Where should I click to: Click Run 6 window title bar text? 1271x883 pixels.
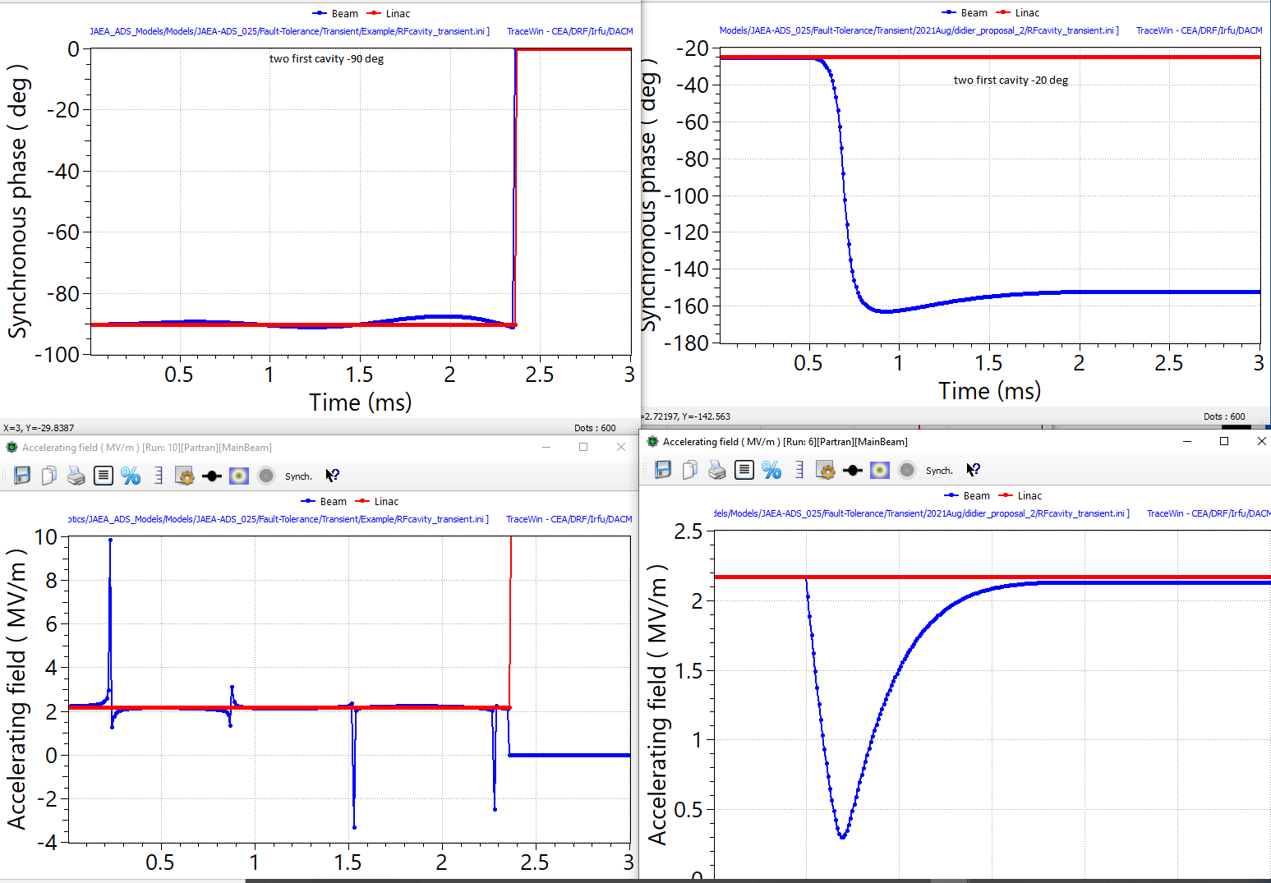[785, 442]
